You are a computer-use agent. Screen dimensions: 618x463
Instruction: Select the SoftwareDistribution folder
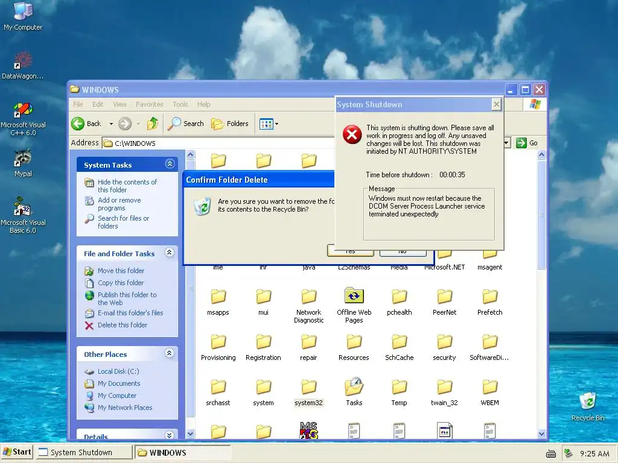tap(489, 348)
